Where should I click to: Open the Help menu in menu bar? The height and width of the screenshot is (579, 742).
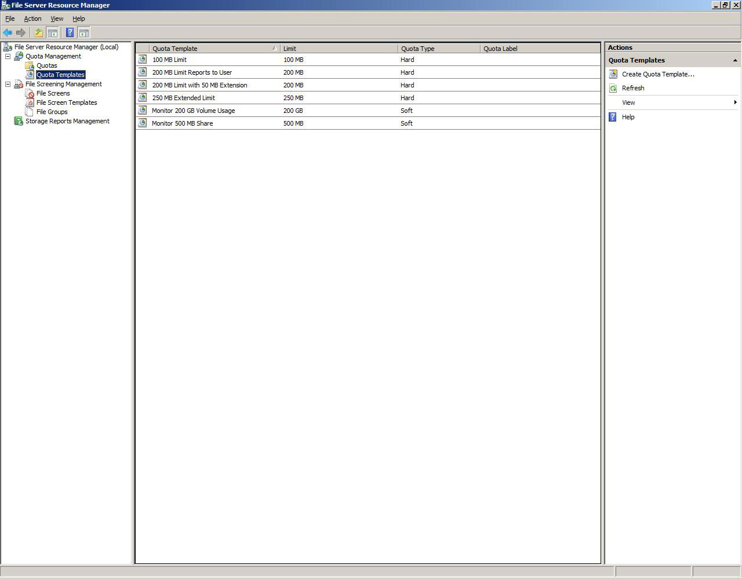[x=79, y=19]
